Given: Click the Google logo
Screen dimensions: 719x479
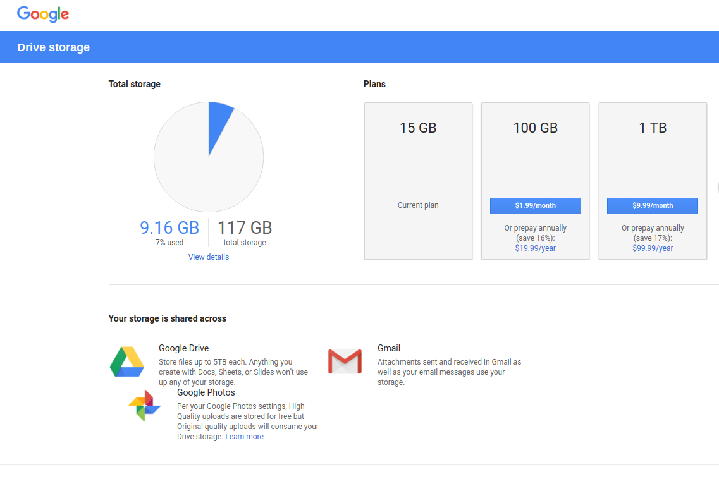Looking at the screenshot, I should [43, 14].
